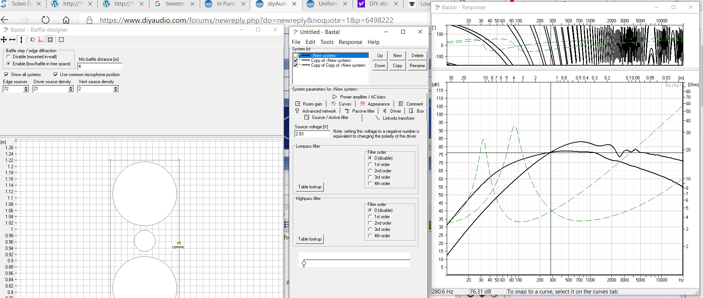Open the Tools menu
The image size is (703, 298).
pyautogui.click(x=327, y=42)
